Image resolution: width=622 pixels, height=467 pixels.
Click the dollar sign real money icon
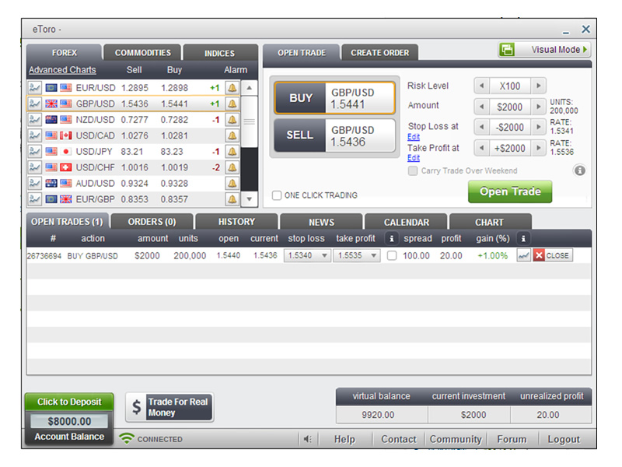137,407
